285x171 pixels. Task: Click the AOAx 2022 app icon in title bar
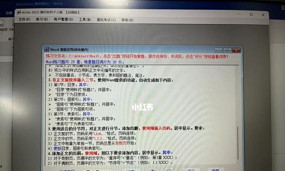(x=19, y=12)
